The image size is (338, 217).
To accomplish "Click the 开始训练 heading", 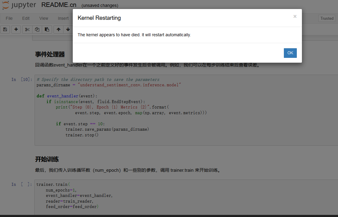I will tap(47, 159).
